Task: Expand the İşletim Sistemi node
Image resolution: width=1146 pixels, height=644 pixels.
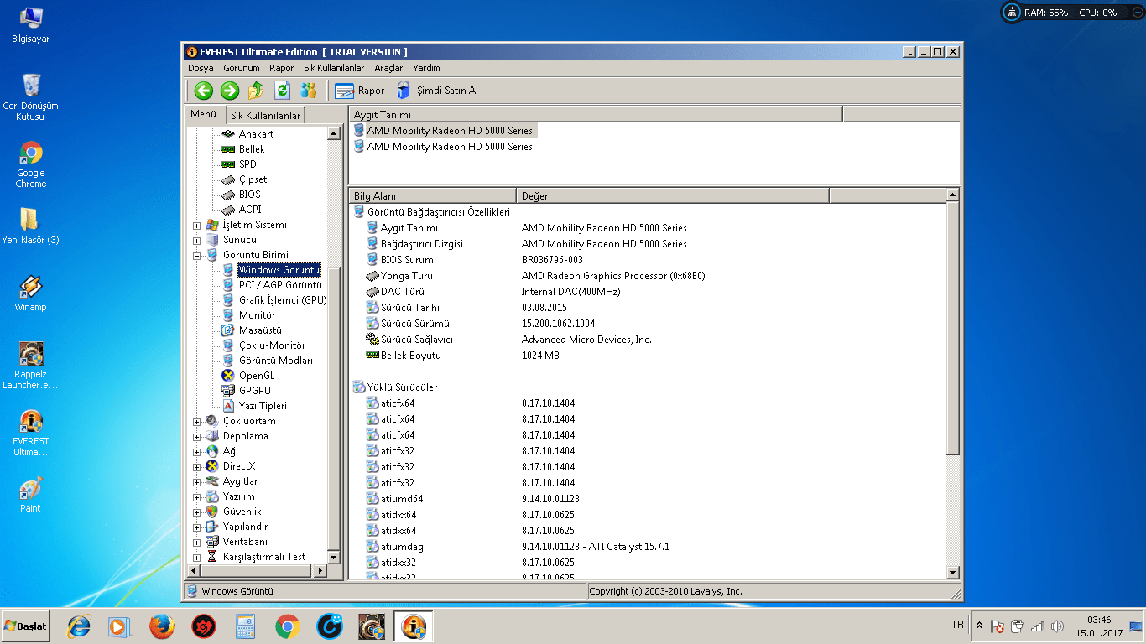Action: 197,225
